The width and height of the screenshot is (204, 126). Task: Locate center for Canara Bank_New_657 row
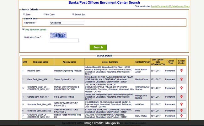[181, 97]
